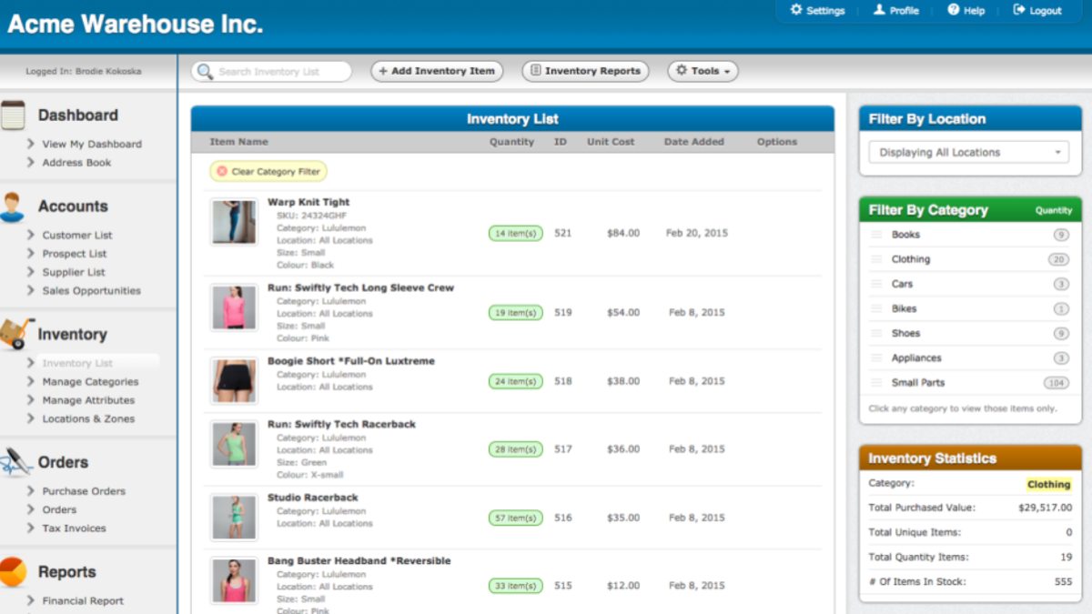
Task: Open Purchase Orders in sidebar
Action: click(84, 491)
